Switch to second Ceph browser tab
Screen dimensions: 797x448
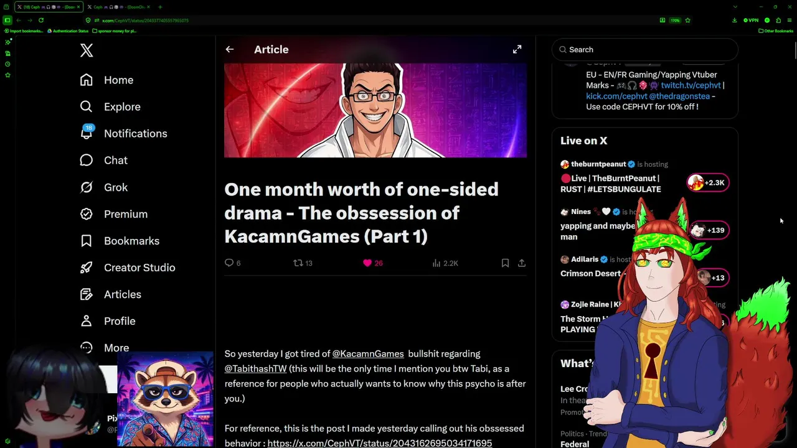[118, 7]
